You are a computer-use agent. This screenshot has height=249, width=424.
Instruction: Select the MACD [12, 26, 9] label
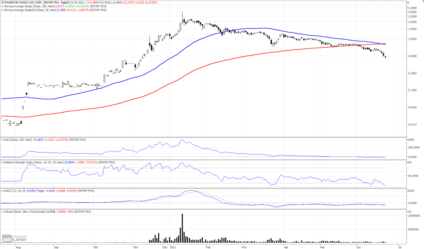15,191
